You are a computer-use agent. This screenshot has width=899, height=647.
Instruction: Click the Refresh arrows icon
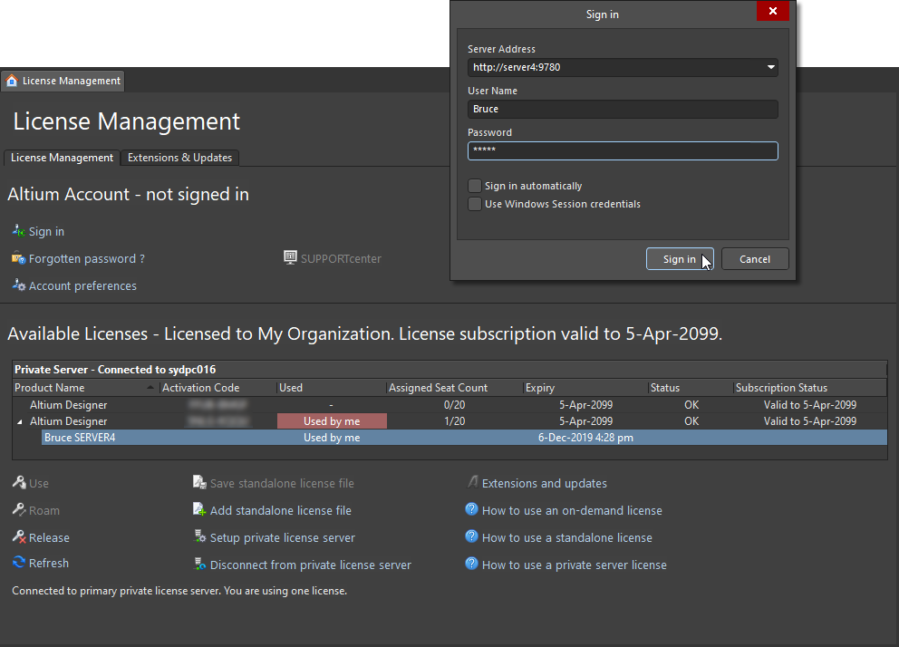tap(19, 563)
